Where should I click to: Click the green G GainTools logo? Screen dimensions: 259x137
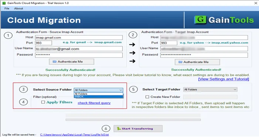coord(201,20)
